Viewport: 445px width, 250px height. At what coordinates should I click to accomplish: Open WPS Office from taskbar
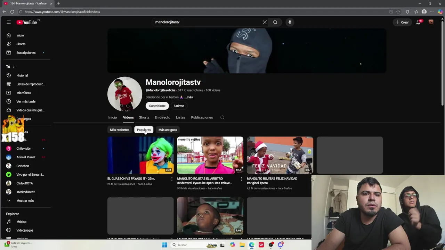(261, 245)
